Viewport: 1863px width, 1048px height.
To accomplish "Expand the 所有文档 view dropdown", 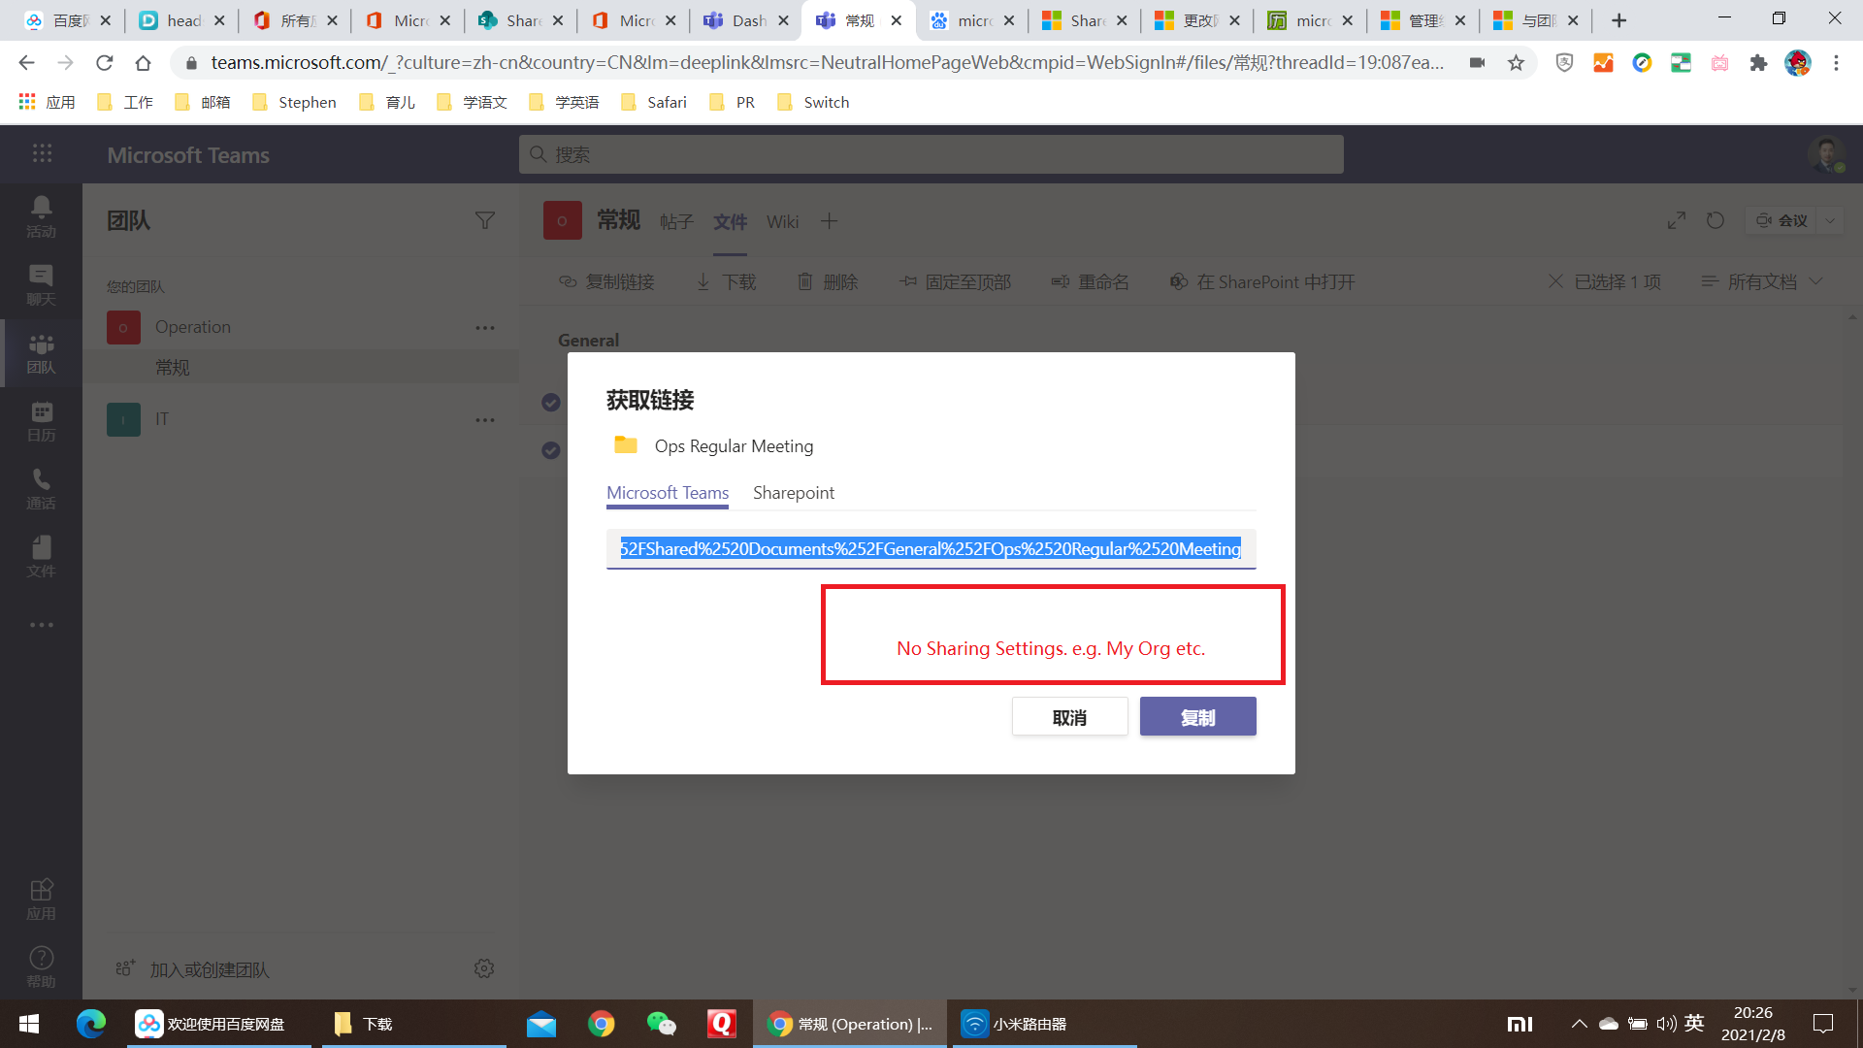I will [x=1762, y=281].
